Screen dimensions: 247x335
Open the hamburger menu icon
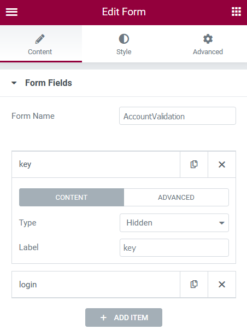[11, 12]
